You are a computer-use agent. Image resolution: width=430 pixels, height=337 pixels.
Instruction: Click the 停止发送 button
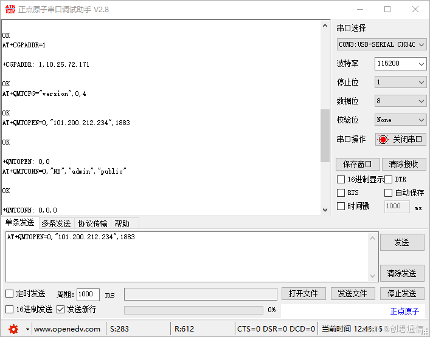pos(402,294)
